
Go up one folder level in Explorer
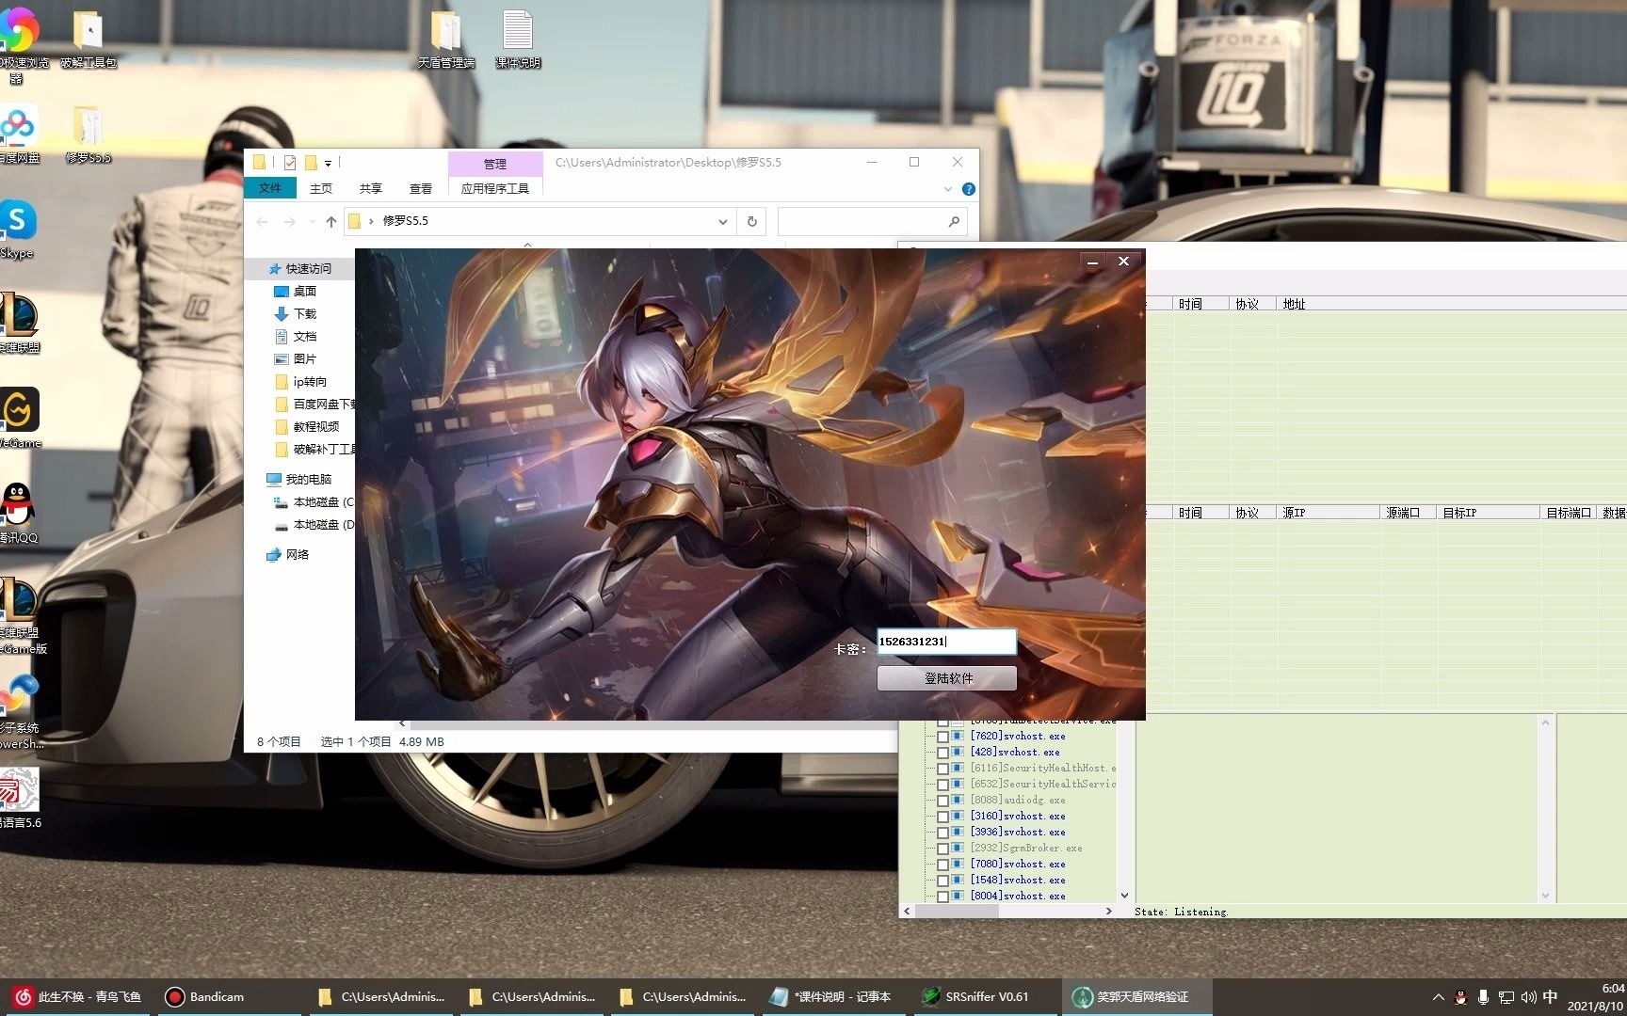point(330,221)
